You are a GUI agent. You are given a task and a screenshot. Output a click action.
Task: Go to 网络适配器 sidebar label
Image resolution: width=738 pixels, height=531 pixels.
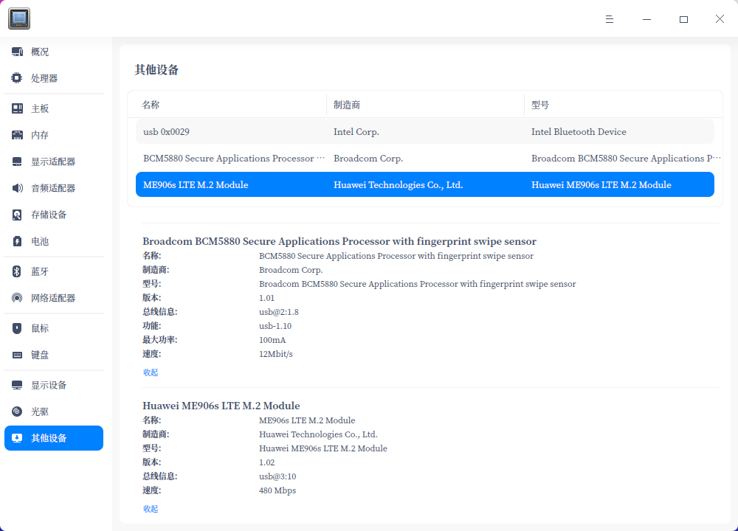53,298
